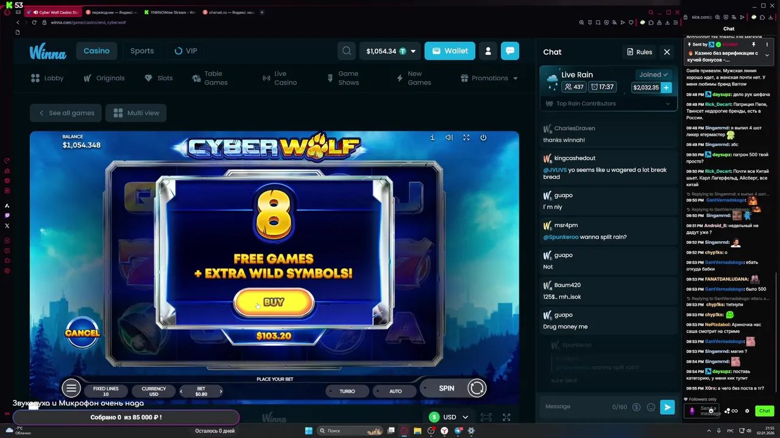Open Game Shows category
Image resolution: width=780 pixels, height=438 pixels.
click(x=343, y=78)
